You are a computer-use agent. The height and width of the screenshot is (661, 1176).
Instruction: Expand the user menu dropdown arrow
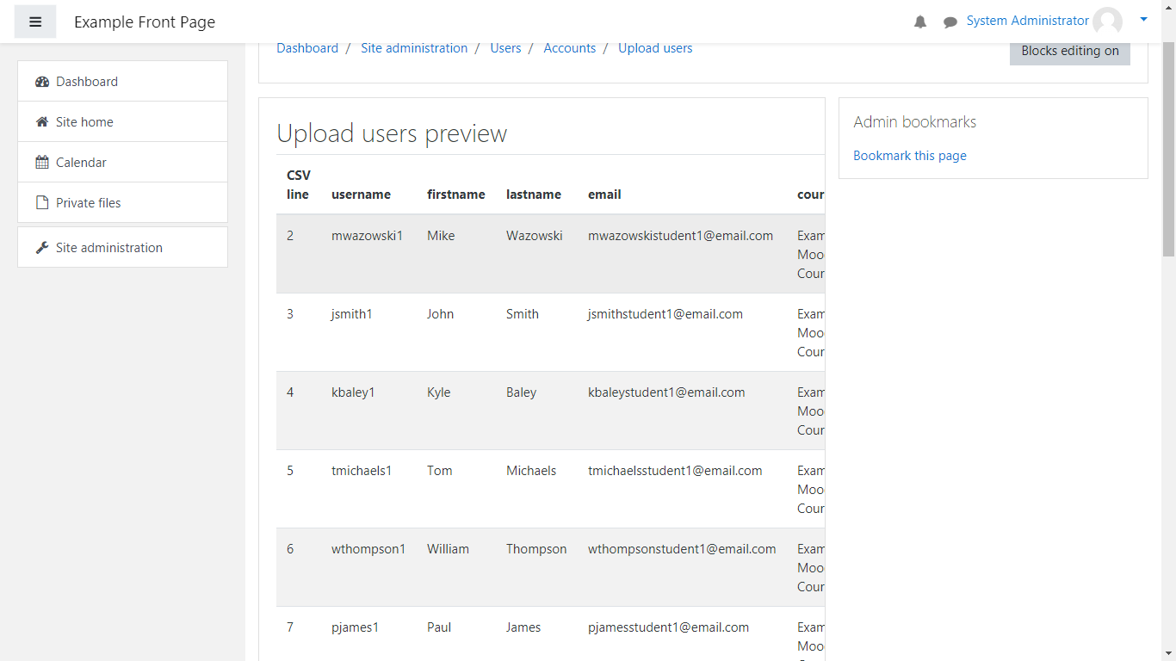1143,19
